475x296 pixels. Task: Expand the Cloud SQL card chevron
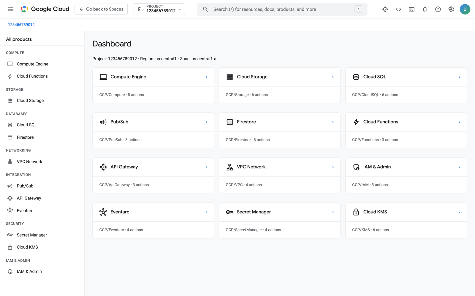(459, 77)
